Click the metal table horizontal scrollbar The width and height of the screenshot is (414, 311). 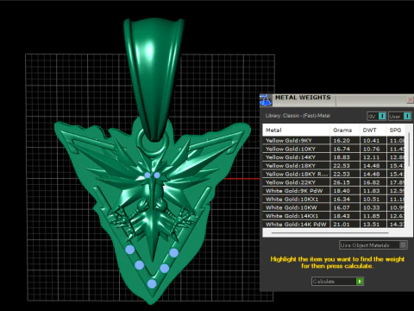click(330, 232)
